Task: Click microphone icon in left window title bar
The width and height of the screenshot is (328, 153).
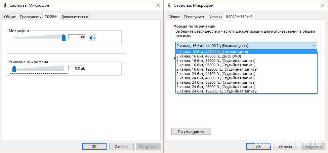Action: click(4, 5)
